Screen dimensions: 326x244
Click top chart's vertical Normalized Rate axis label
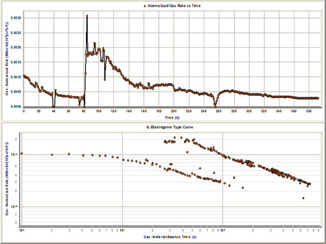[x=7, y=60]
